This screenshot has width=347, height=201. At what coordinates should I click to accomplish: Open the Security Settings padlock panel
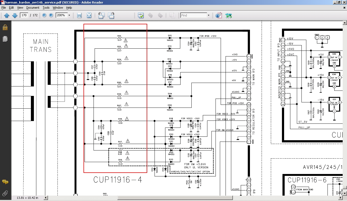tap(5, 28)
